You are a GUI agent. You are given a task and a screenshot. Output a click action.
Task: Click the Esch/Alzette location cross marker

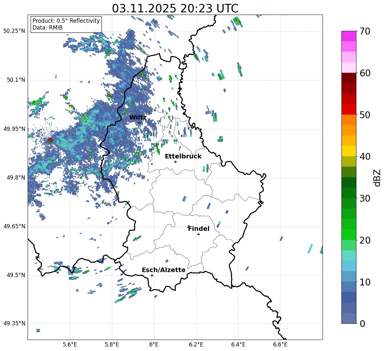point(152,275)
